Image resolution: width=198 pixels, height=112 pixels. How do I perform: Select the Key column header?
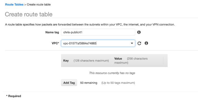66,61
